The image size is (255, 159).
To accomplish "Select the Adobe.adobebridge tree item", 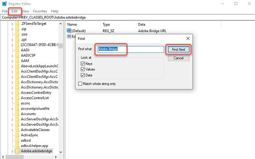I will pyautogui.click(x=36, y=151).
